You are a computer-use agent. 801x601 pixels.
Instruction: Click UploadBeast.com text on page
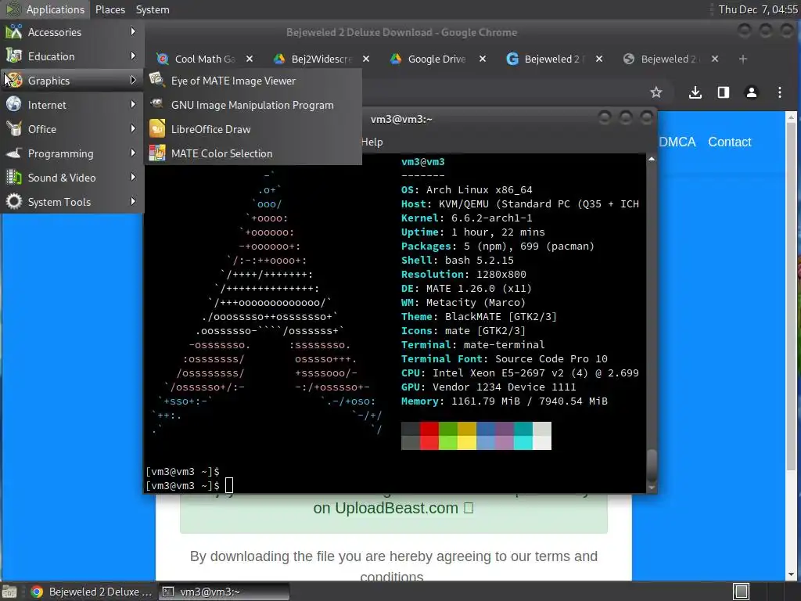397,508
